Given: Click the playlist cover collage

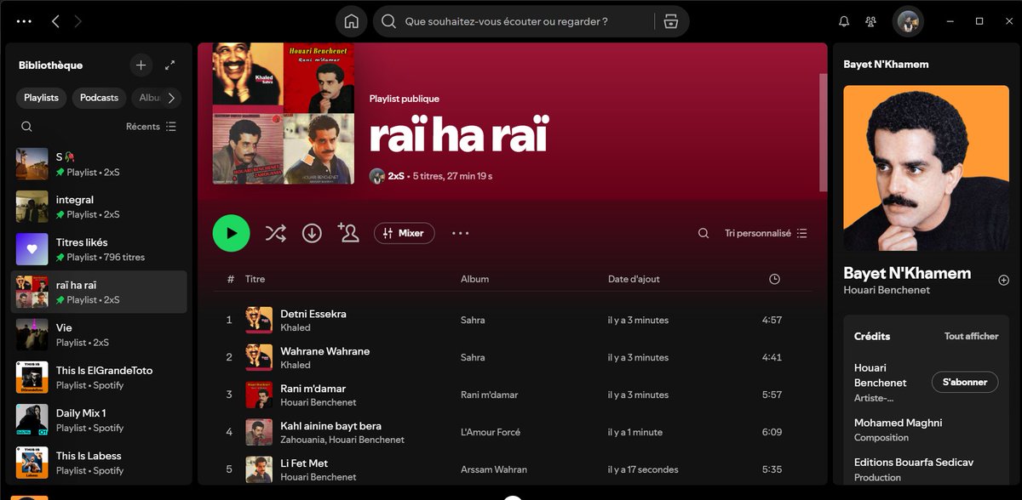Looking at the screenshot, I should (x=284, y=113).
